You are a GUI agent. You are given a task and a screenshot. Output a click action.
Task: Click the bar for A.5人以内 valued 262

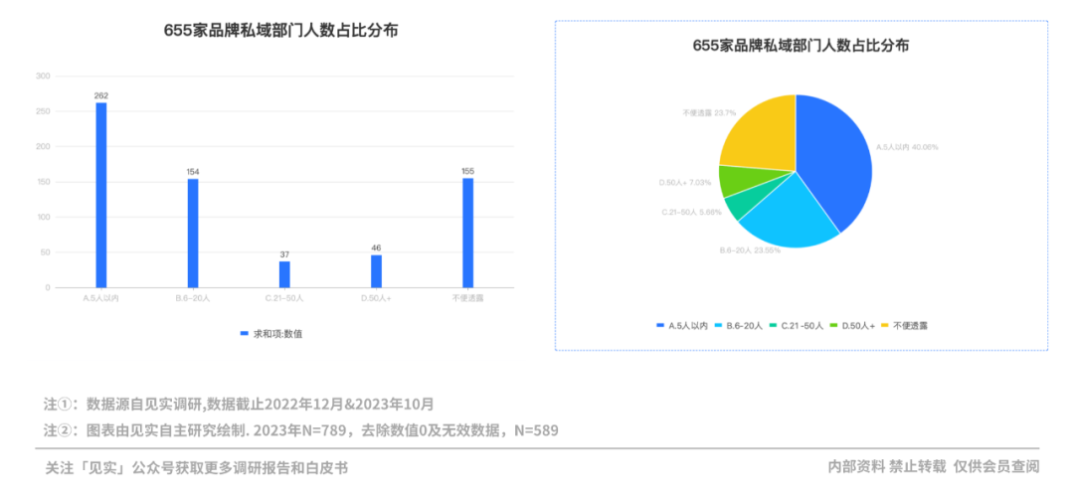(101, 195)
